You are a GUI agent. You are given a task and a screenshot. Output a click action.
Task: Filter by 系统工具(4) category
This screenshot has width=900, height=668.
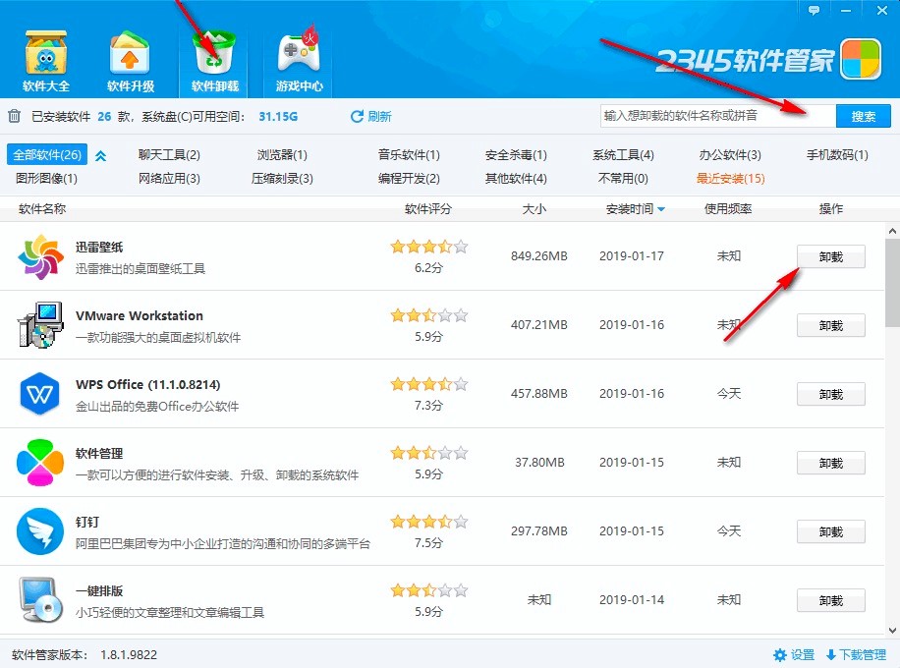click(623, 155)
